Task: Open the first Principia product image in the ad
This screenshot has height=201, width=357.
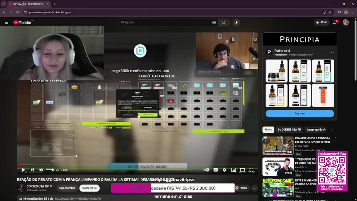Action: (x=276, y=71)
